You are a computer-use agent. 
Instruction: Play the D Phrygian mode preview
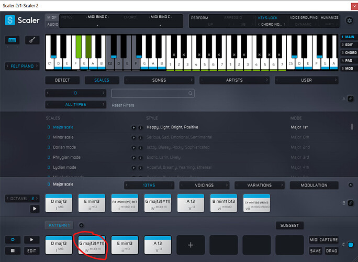pos(133,158)
